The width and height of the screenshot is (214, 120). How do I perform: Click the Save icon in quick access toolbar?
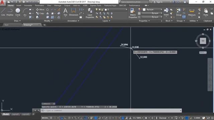coord(16,2)
